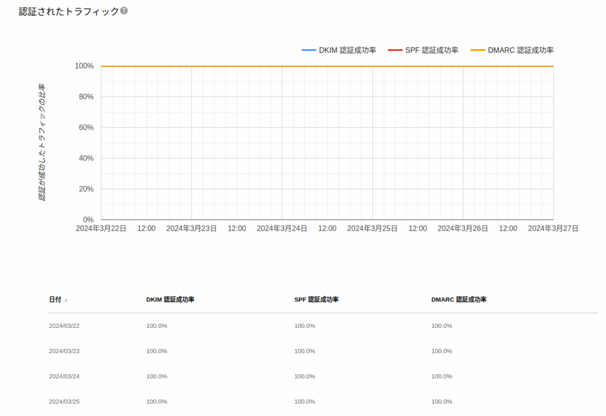Screen dimensions: 606x416
Task: Click the 2024年3月24日 x-axis label
Action: [282, 228]
